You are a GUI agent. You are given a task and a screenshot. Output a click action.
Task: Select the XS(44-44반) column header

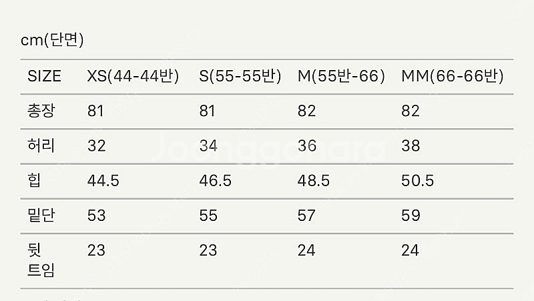pyautogui.click(x=133, y=76)
